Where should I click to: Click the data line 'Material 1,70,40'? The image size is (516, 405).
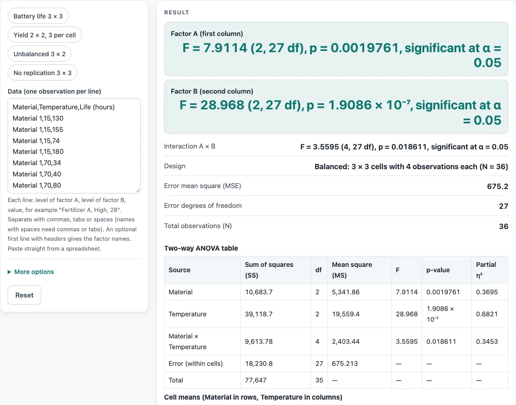pos(36,174)
